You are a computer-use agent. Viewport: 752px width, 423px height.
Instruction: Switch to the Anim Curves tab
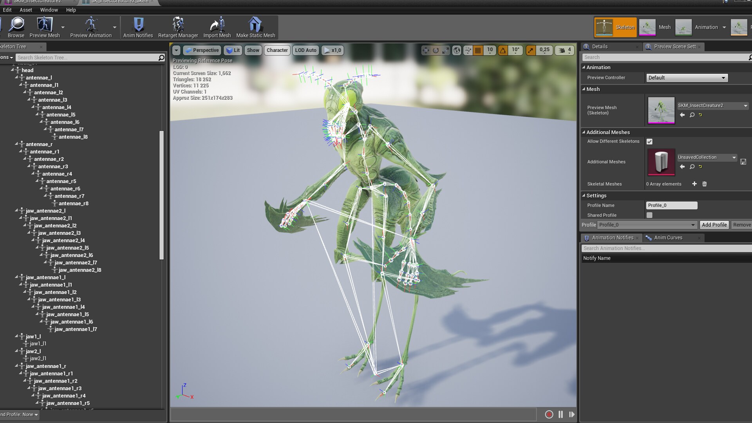point(668,238)
